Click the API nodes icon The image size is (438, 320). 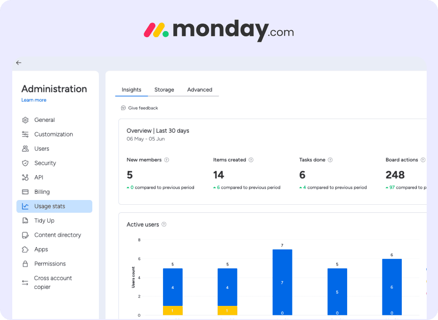pos(25,177)
